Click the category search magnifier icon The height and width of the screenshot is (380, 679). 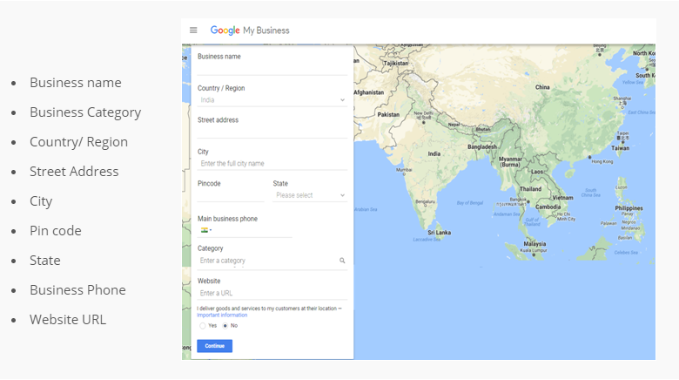[x=342, y=261]
